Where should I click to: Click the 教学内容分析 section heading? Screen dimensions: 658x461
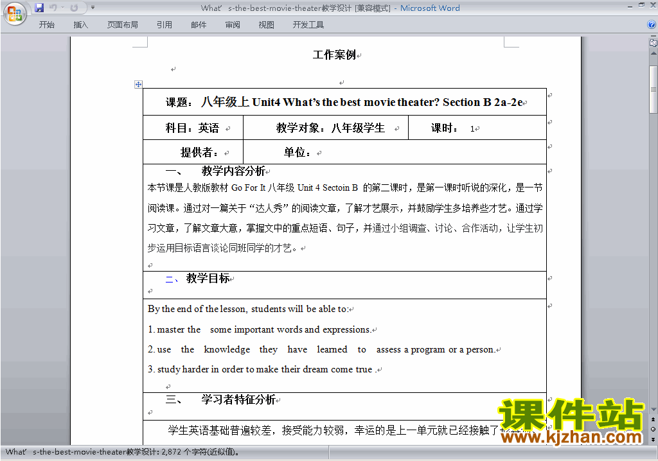click(233, 171)
